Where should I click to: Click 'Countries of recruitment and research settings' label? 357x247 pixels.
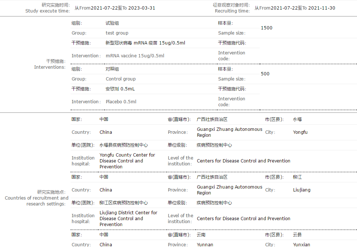[x=36, y=198]
